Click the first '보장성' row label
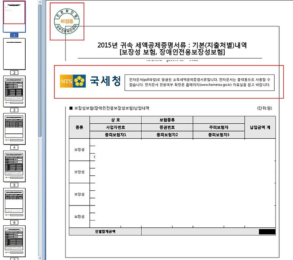This screenshot has width=293, height=260. click(79, 150)
